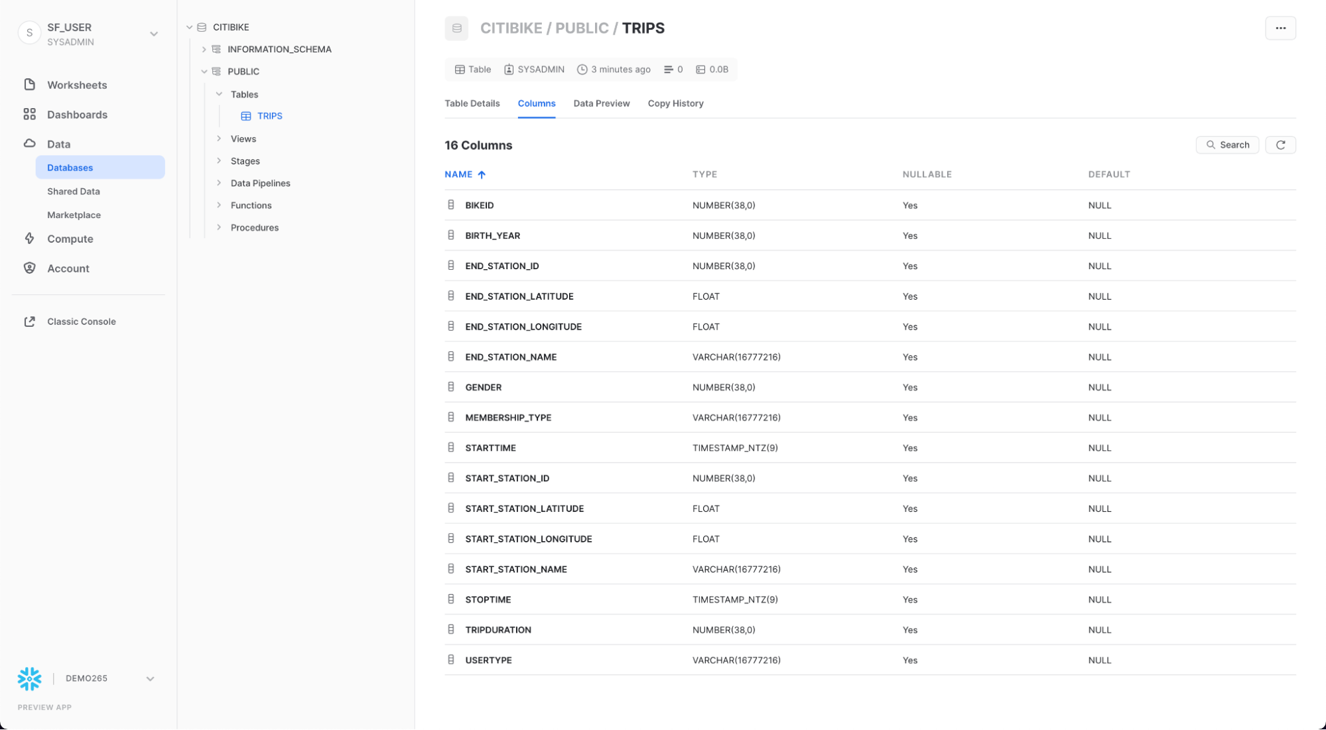Screen dimensions: 1326x730
Task: Click the Worksheets page icon in sidebar
Action: click(29, 84)
